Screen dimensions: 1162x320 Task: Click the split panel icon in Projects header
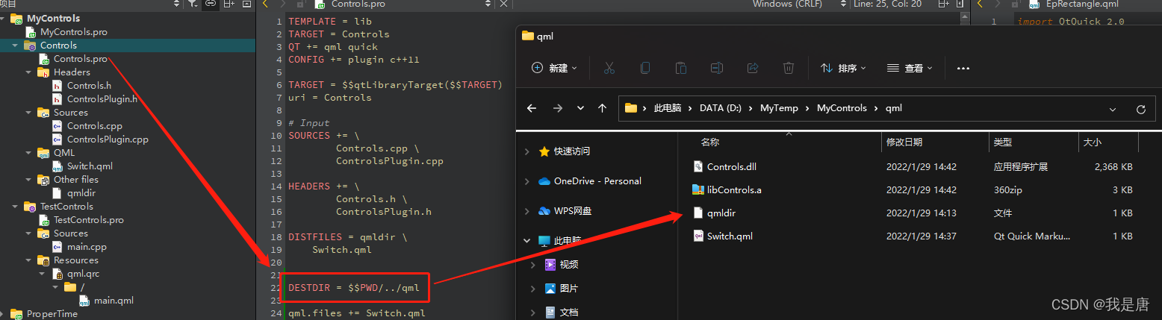pos(229,4)
